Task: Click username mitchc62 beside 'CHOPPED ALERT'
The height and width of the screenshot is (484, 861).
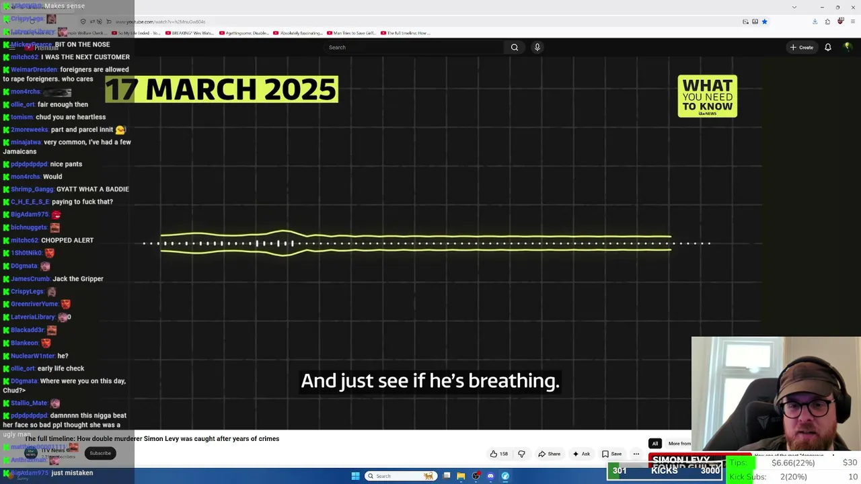Action: coord(24,240)
